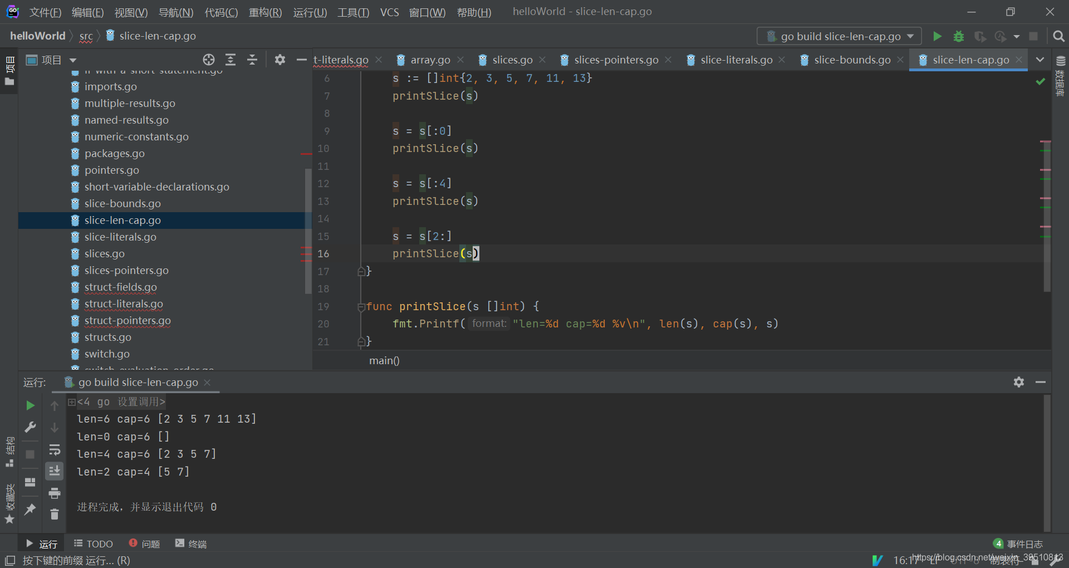The height and width of the screenshot is (568, 1069).
Task: Switch to slice-bounds.go editor tab
Action: click(x=852, y=60)
